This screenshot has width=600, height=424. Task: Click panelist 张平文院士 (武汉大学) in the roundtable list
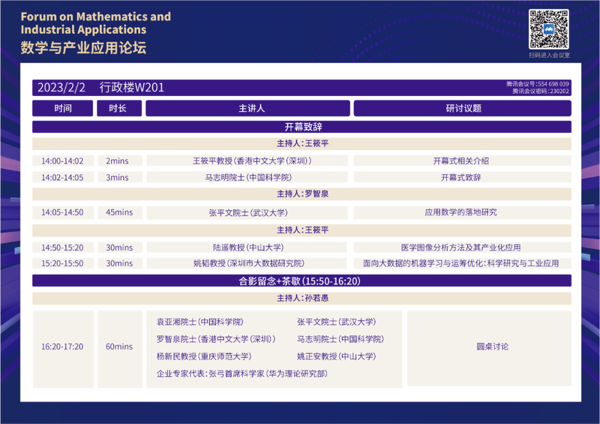(337, 322)
